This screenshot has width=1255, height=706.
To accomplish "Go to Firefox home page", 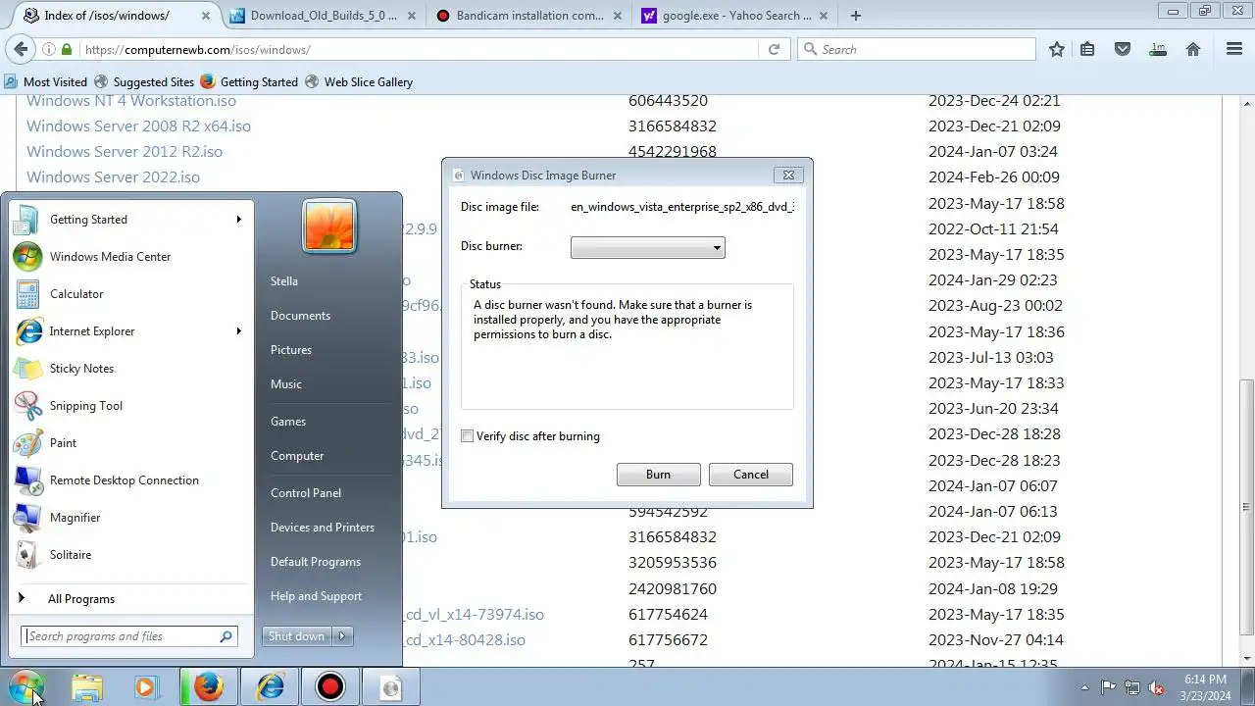I will click(x=1193, y=49).
